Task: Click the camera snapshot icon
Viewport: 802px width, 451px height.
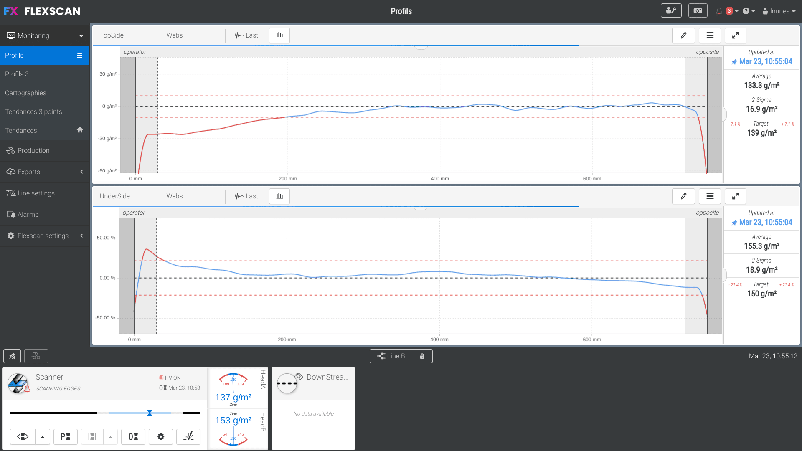Action: pyautogui.click(x=698, y=11)
